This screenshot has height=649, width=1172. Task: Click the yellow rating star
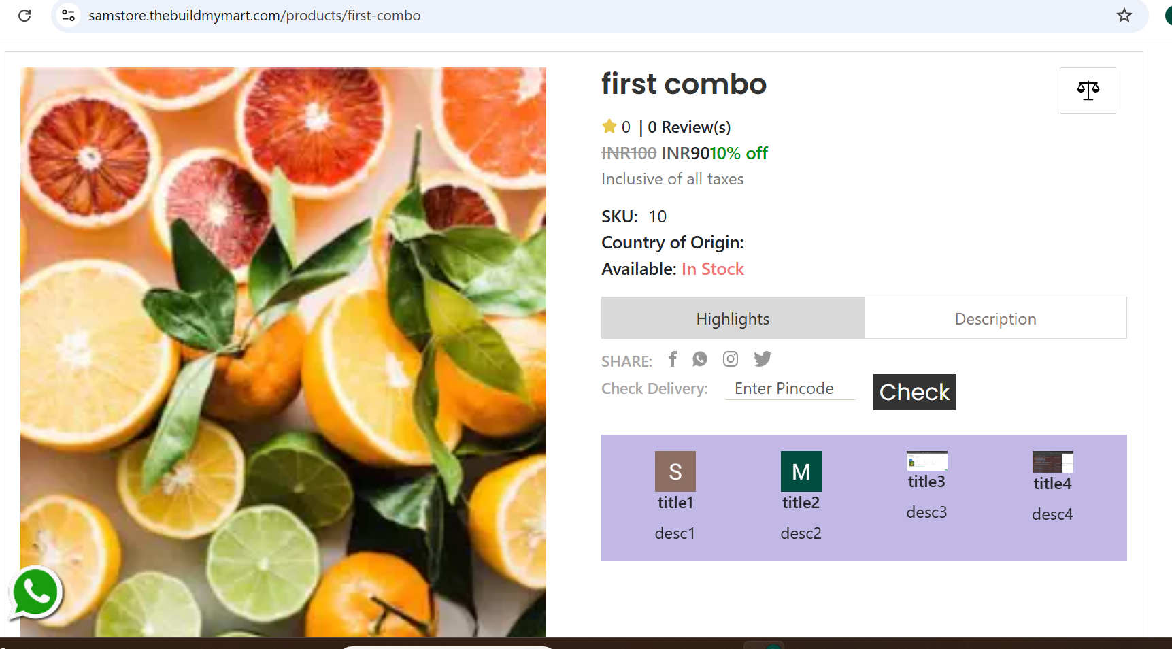(x=609, y=127)
